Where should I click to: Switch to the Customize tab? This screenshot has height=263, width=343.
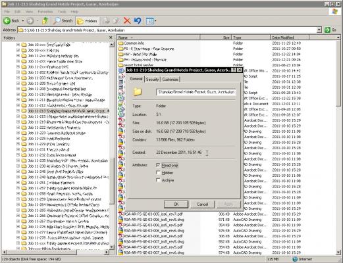[x=171, y=80]
